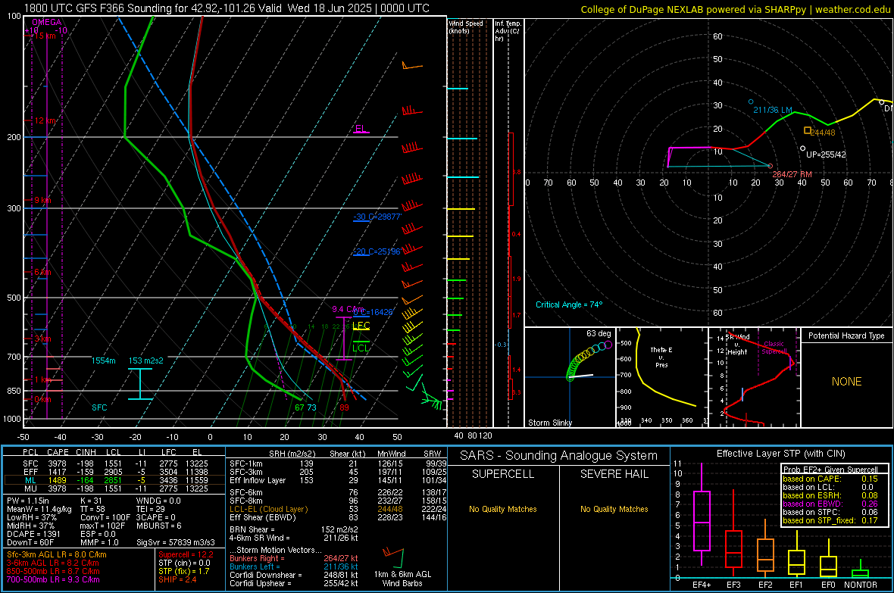The image size is (894, 593).
Task: Click the based on EBWD: probability row
Action: (x=830, y=504)
